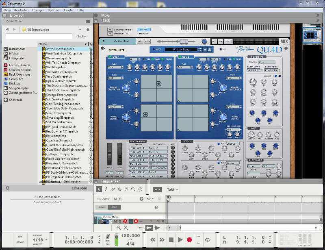This screenshot has width=325, height=250.
Task: Click the folder icon beside XY the Move header
Action: click(x=88, y=22)
